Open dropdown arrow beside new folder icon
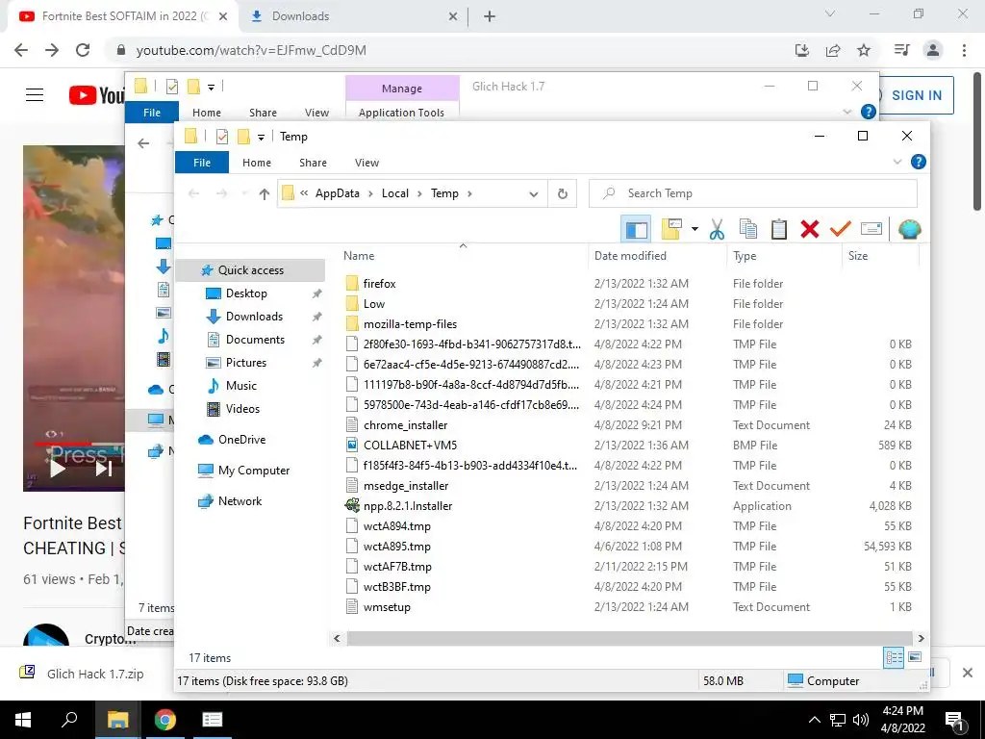Viewport: 985px width, 739px height. pyautogui.click(x=695, y=229)
